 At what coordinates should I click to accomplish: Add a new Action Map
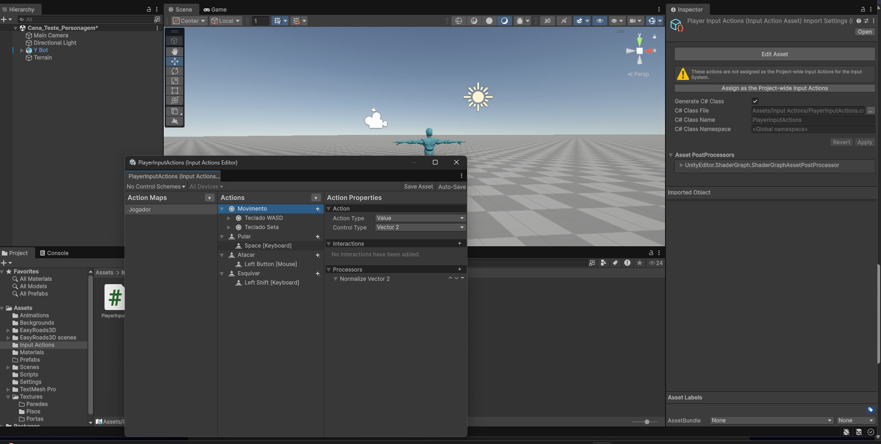coord(209,198)
